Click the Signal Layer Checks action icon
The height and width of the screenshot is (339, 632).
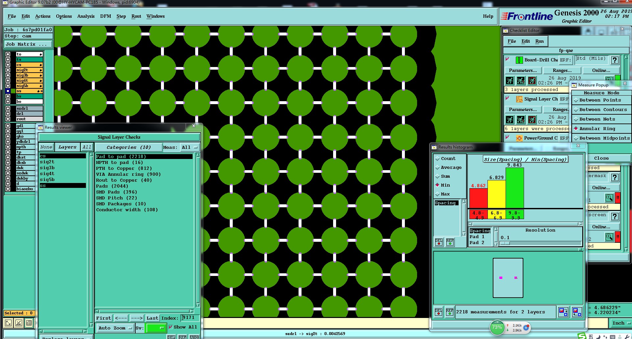click(519, 99)
